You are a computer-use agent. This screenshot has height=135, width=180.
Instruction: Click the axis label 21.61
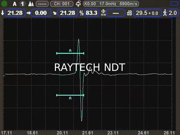pyautogui.click(x=88, y=133)
